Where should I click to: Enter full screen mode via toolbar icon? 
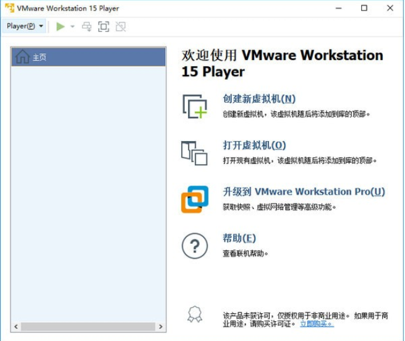click(104, 27)
